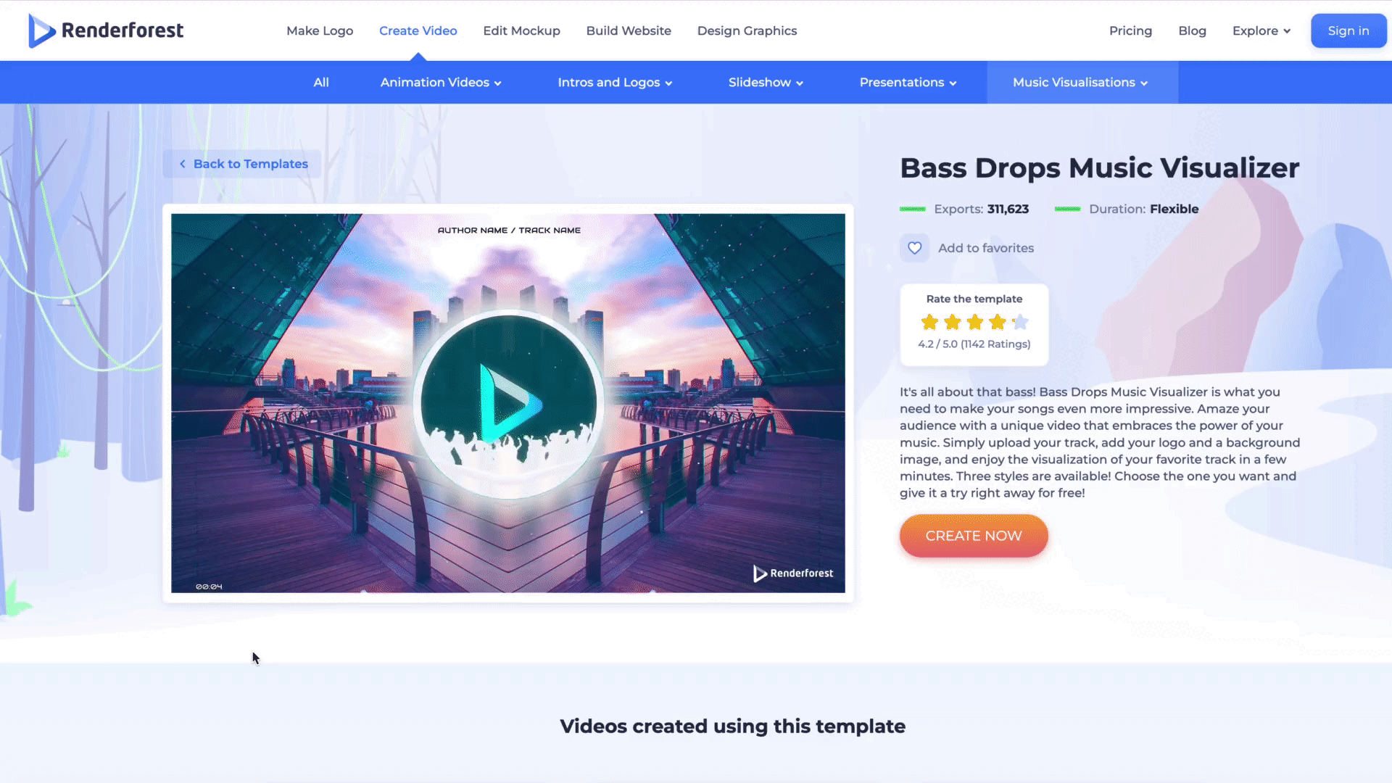Rate template with second star
This screenshot has height=783, width=1392.
pyautogui.click(x=952, y=322)
